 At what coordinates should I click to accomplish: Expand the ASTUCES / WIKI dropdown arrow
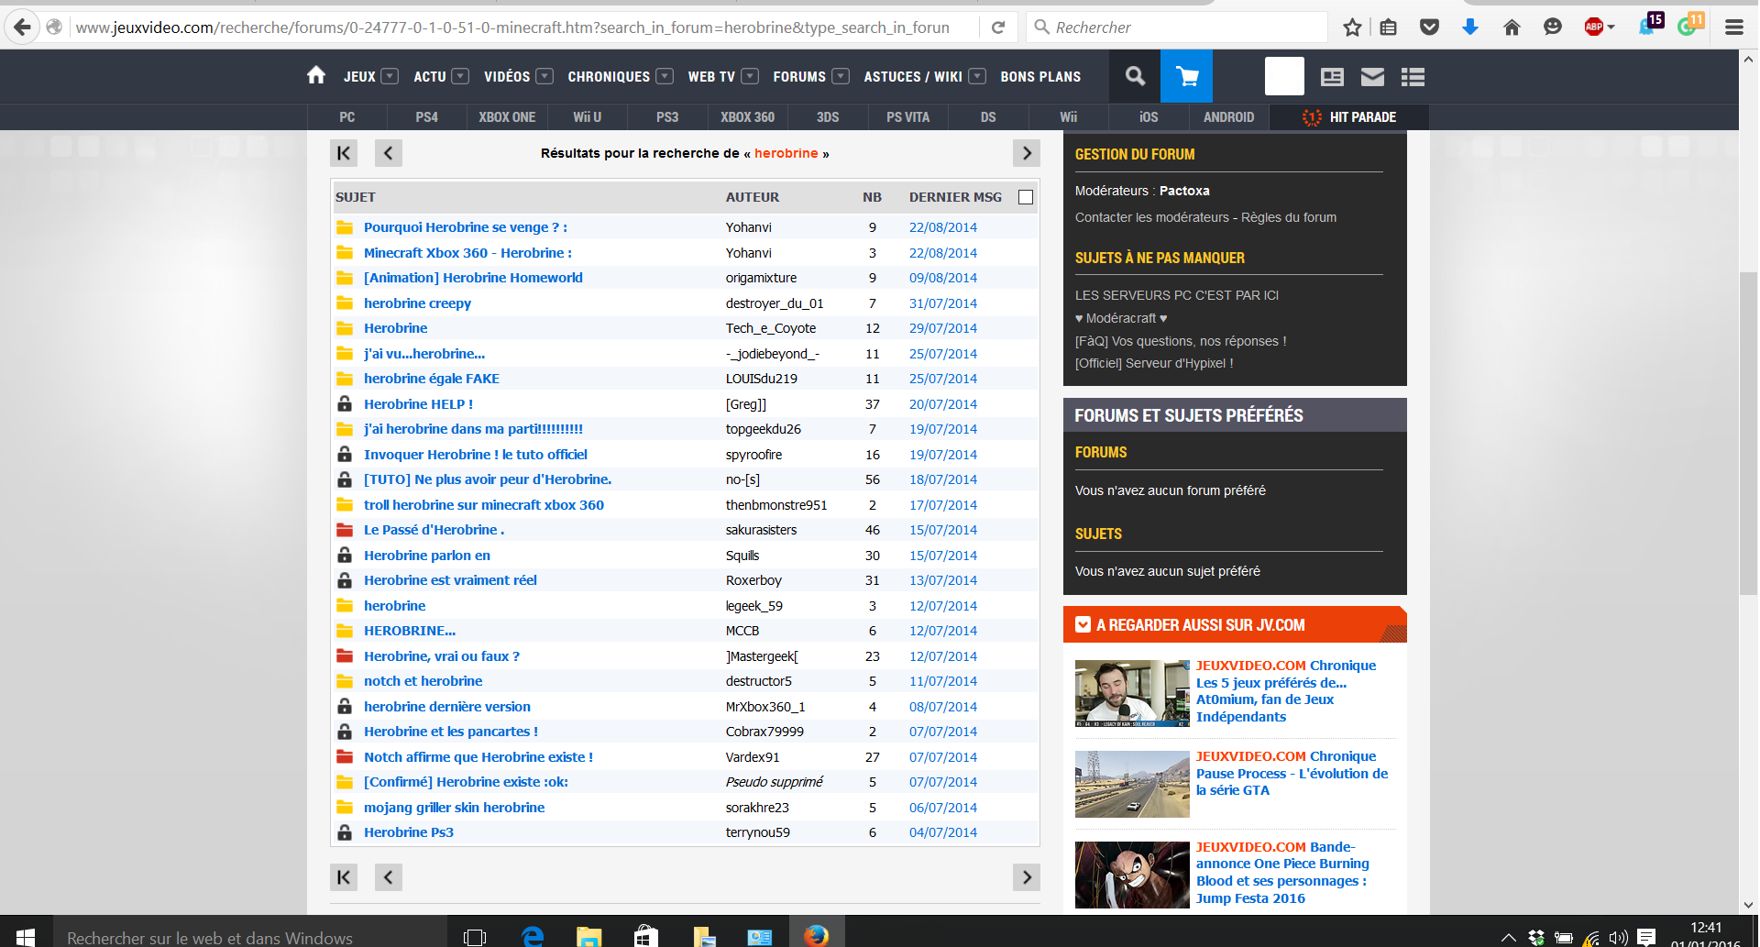[977, 76]
